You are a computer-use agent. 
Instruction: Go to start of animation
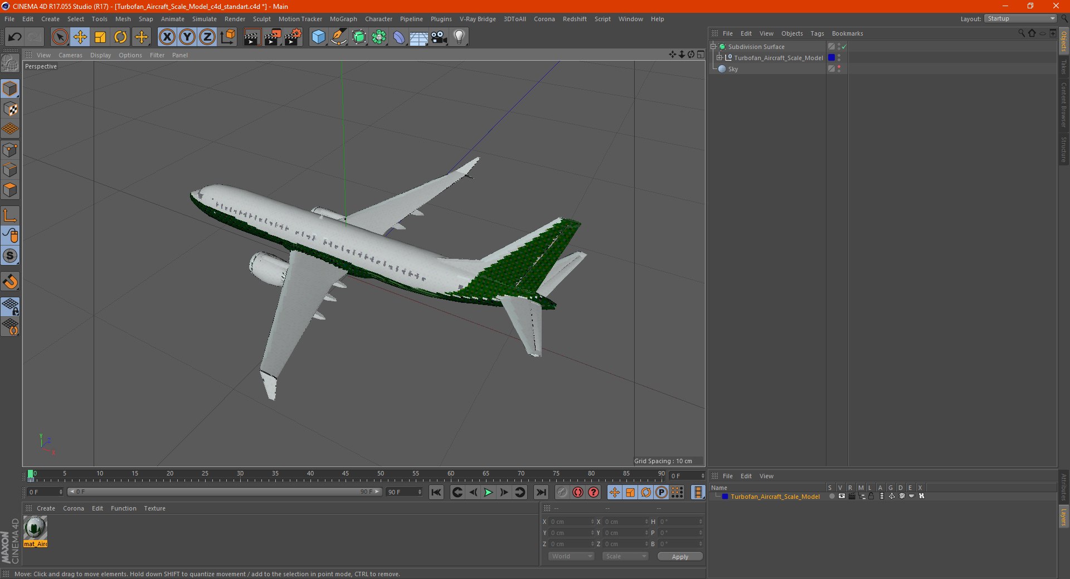[436, 492]
